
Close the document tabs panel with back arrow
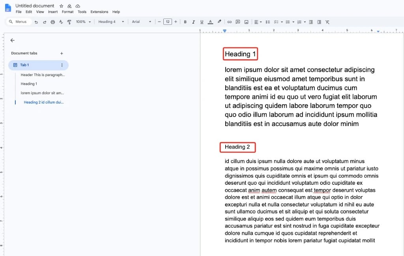tap(12, 40)
